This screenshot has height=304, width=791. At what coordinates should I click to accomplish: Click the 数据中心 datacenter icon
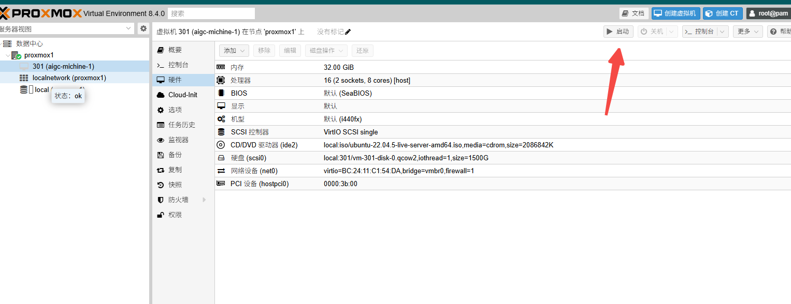7,43
